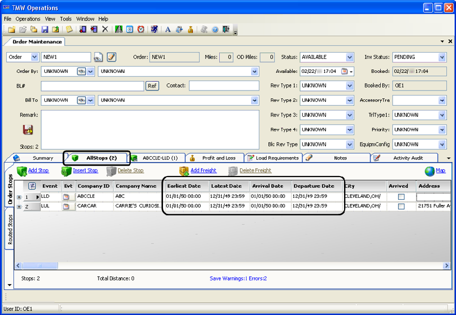Click the blue letter A toolbar icon
Screen dimensions: 456x315
[168, 29]
